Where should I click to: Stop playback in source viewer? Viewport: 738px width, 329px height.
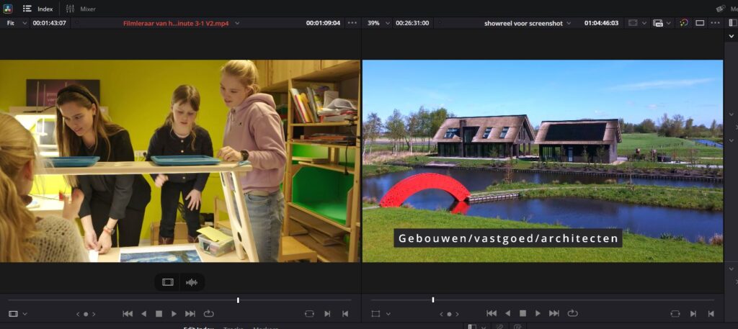(x=159, y=313)
